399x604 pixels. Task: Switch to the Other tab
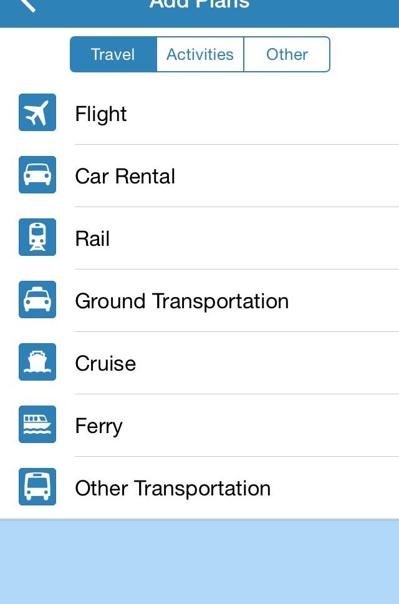[x=287, y=54]
